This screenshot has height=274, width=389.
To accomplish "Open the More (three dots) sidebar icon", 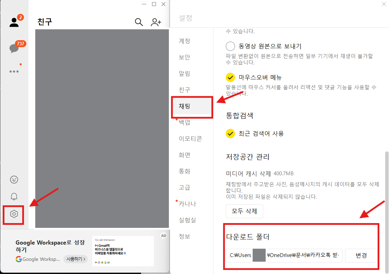I will (x=14, y=71).
